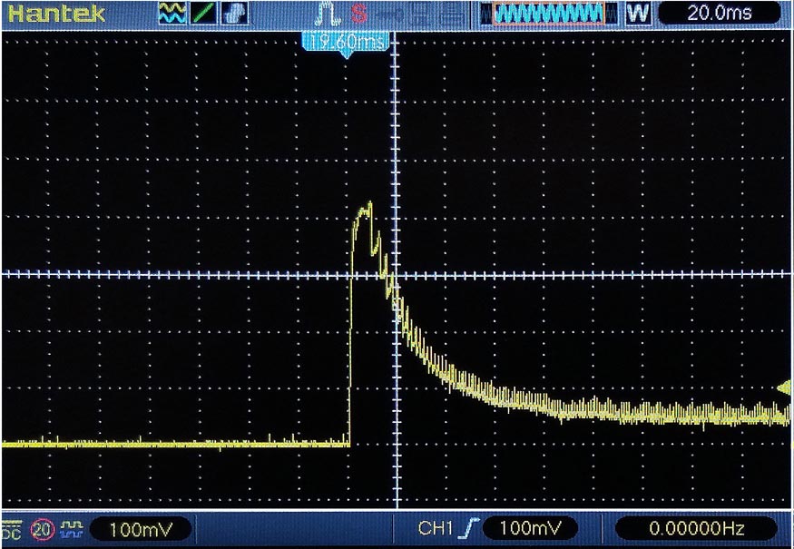Click the DC coupling icon
The image size is (794, 549).
point(12,530)
